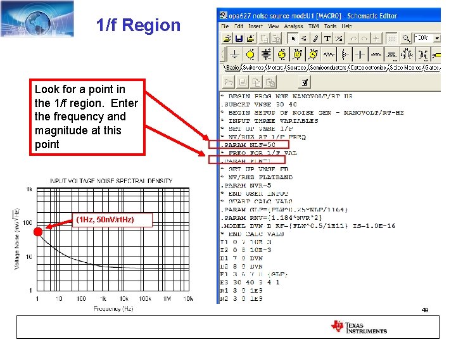Open the Insert menu

pyautogui.click(x=255, y=26)
